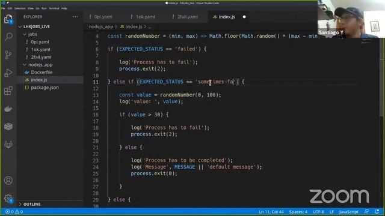Open the Explorer view in activity bar
Screen dimensions: 385x216
click(x=8, y=19)
